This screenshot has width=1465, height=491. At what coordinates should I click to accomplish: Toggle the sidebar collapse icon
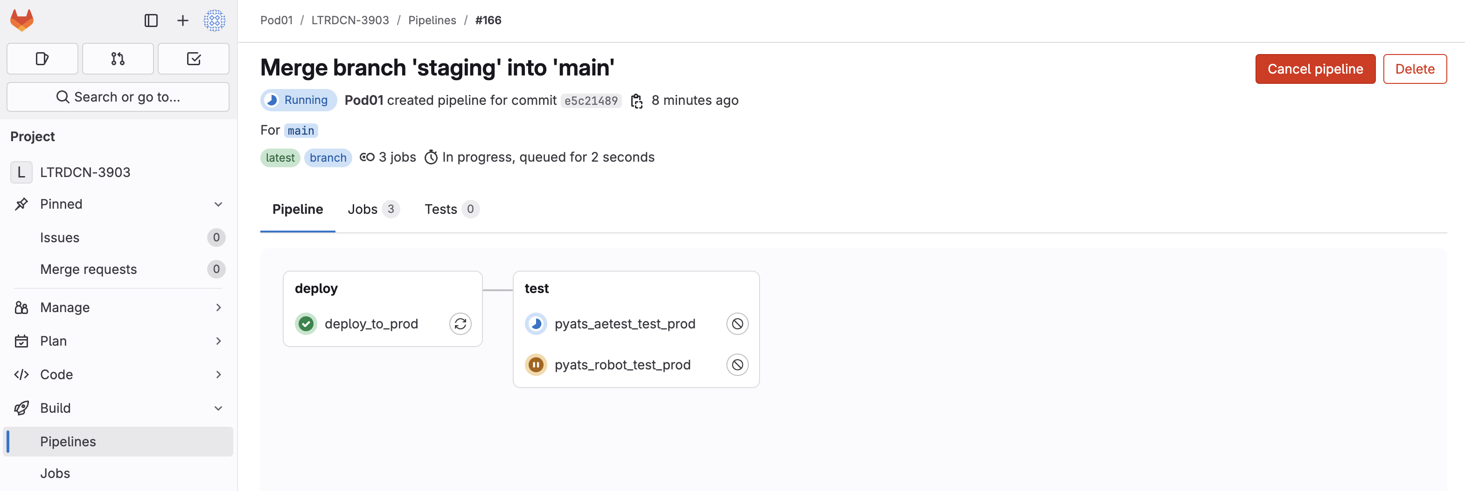[151, 21]
